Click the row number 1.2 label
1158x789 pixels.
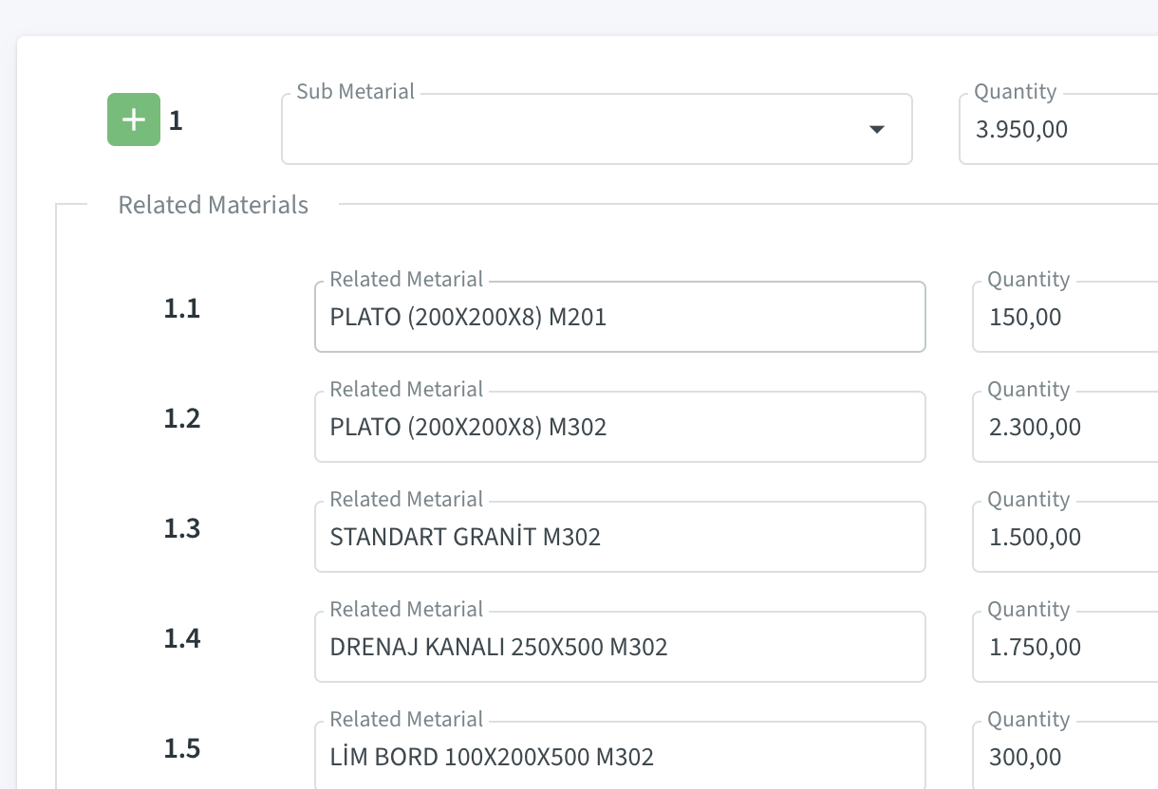pyautogui.click(x=182, y=418)
